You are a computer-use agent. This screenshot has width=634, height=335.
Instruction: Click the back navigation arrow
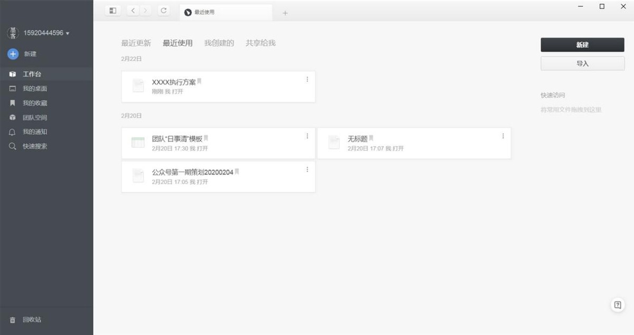pos(133,10)
